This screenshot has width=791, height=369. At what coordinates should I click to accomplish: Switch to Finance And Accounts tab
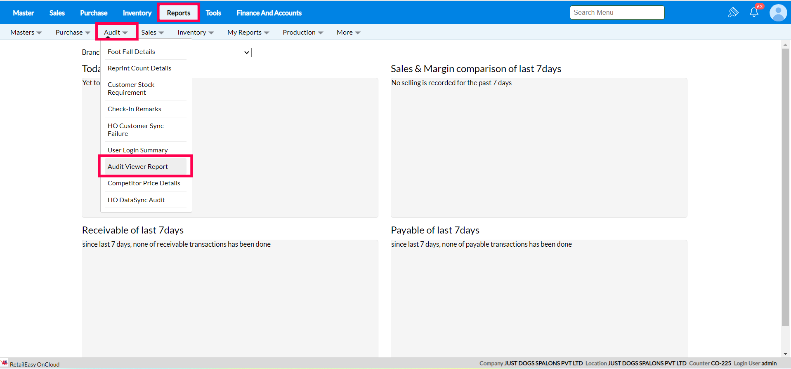[x=269, y=13]
